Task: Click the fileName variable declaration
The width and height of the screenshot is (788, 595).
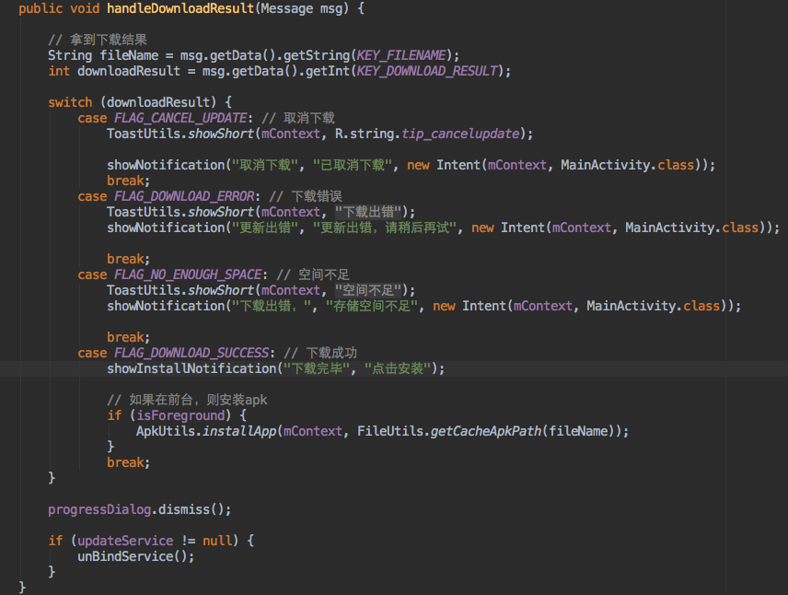Action: [x=129, y=55]
